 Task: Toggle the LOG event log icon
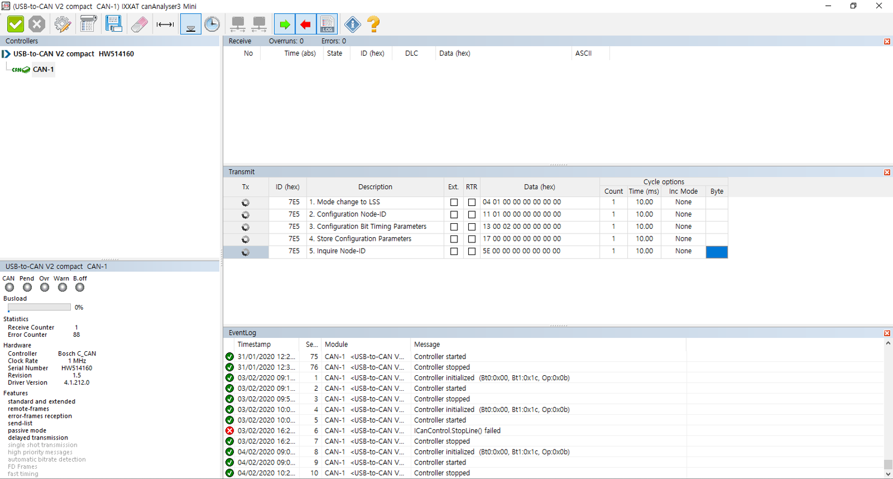(x=327, y=24)
